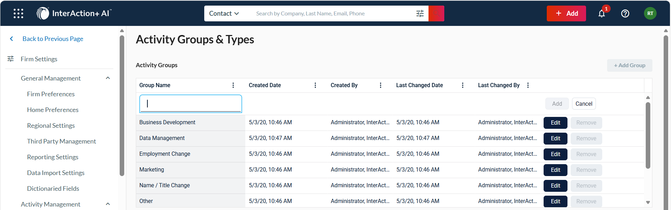The width and height of the screenshot is (671, 210).
Task: Cancel adding the new group
Action: 584,104
